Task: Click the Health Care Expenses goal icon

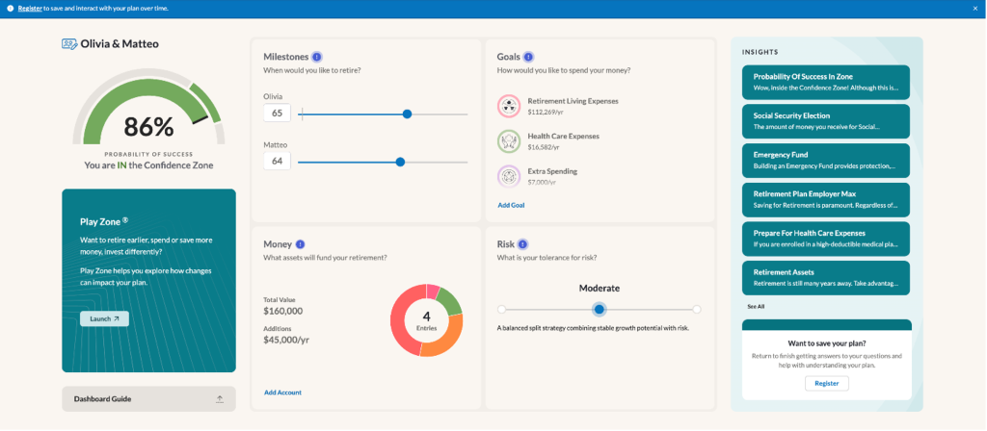Action: tap(509, 141)
